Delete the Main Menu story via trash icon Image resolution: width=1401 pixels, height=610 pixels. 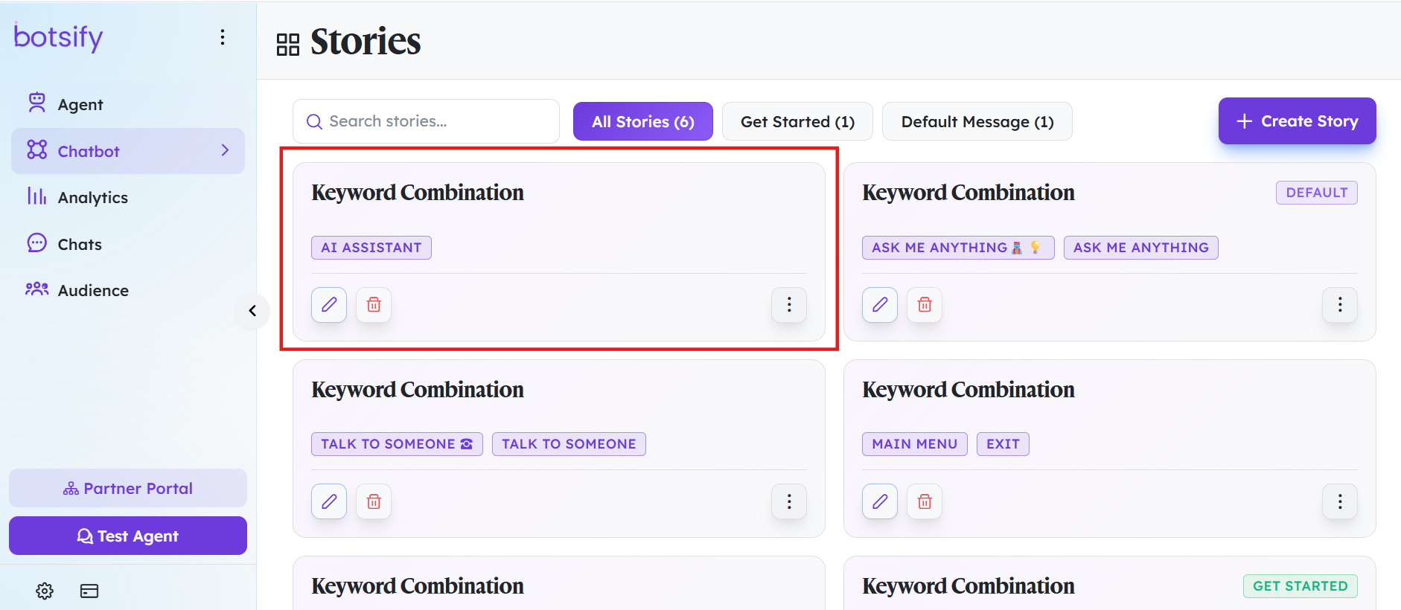(x=925, y=501)
